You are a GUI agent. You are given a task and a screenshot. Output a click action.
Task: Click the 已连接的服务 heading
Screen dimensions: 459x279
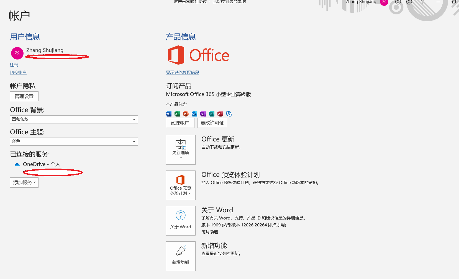[x=30, y=154]
